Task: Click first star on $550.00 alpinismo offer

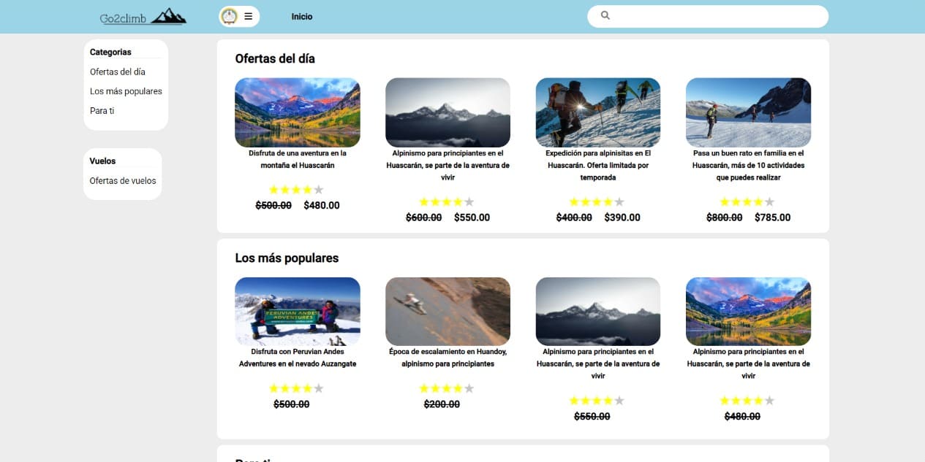Action: 424,201
